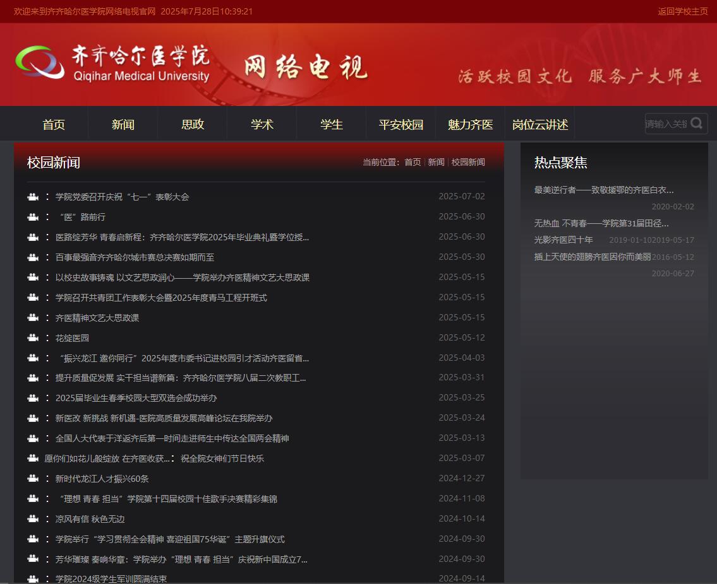This screenshot has height=584, width=717.
Task: Click video icon beside 新时代龙江人才振兴60条
Action: click(x=33, y=478)
